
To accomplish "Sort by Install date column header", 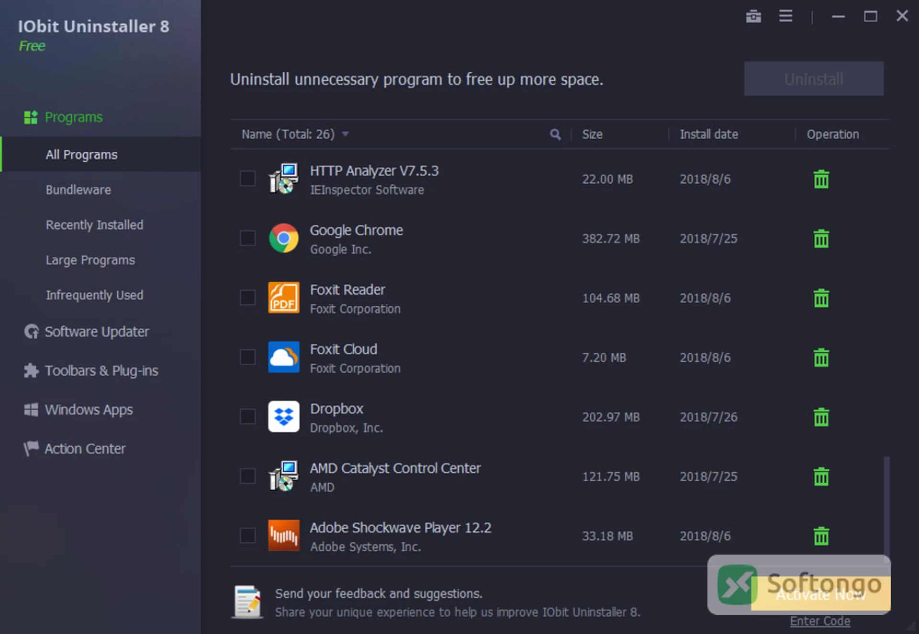I will 709,134.
